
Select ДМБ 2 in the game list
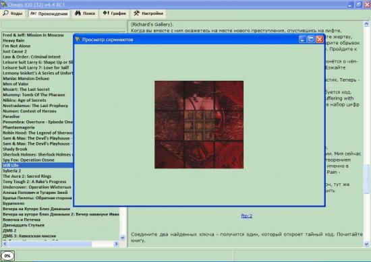pyautogui.click(x=9, y=230)
